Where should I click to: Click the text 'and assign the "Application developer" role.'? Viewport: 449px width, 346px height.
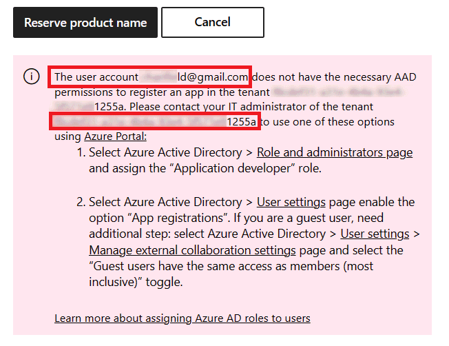[x=205, y=168]
